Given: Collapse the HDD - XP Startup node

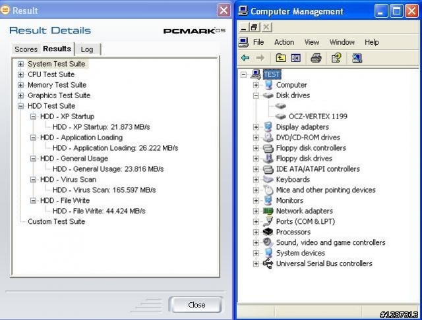Looking at the screenshot, I should [x=33, y=117].
